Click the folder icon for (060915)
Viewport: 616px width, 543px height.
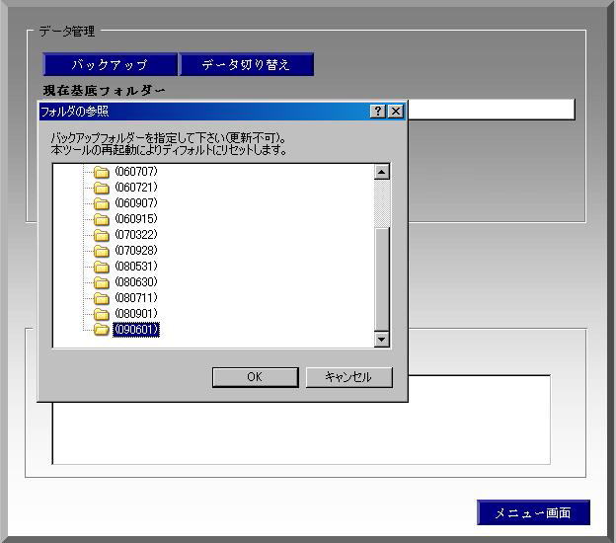(x=101, y=219)
